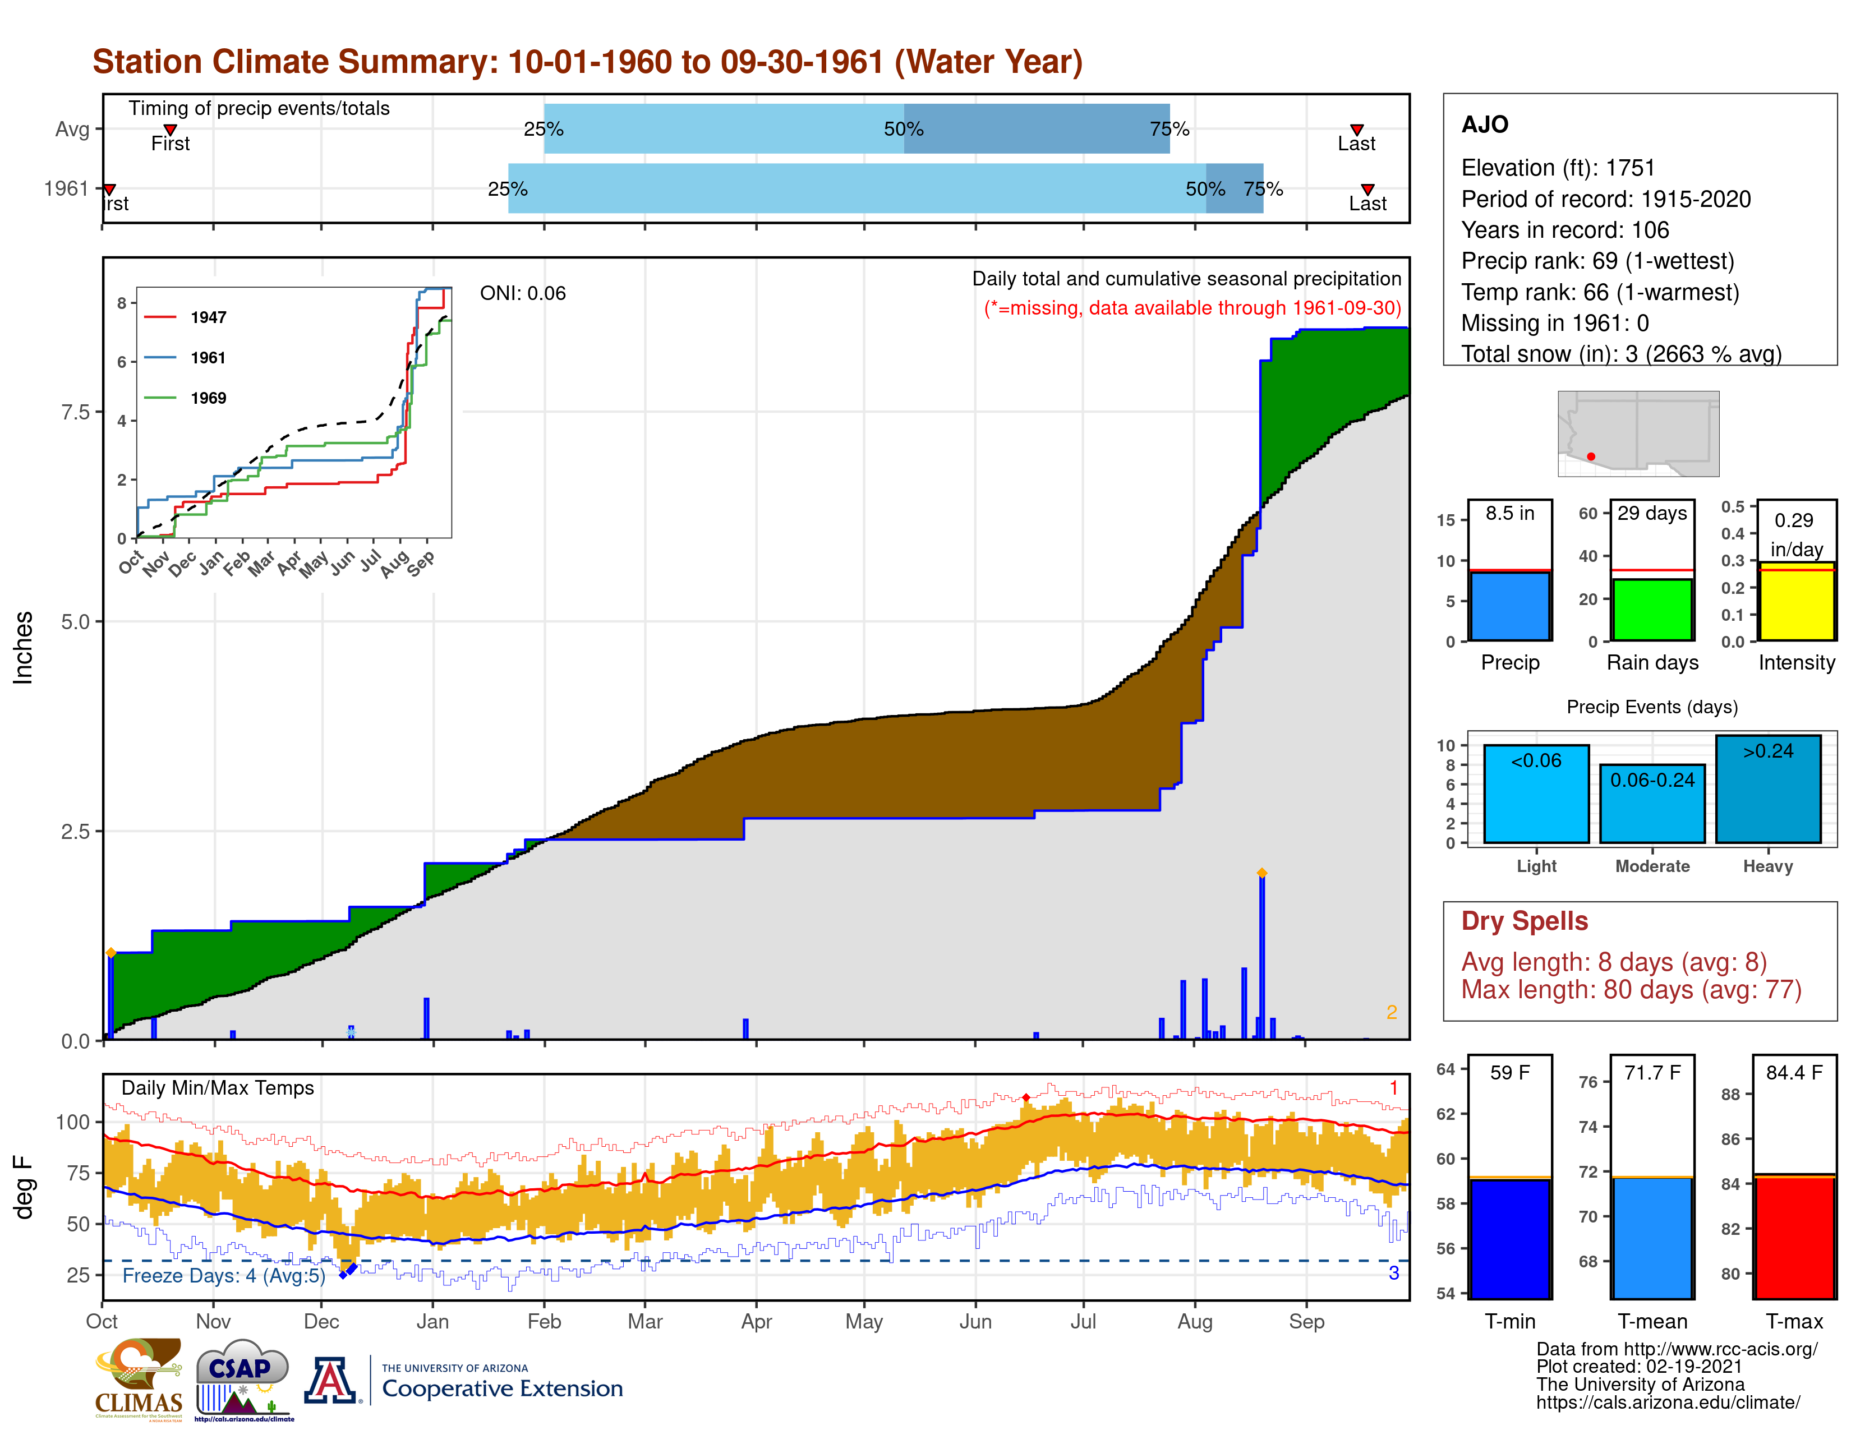Click the Elevation (ft): 1751 line
Image resolution: width=1851 pixels, height=1430 pixels.
click(x=1558, y=168)
